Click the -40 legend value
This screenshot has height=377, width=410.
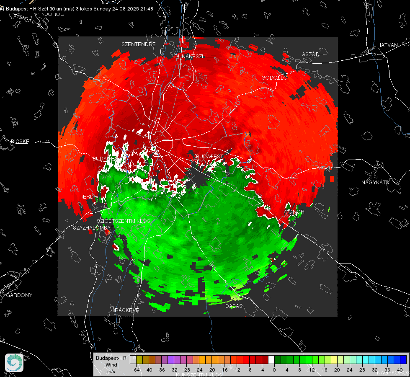(x=149, y=370)
